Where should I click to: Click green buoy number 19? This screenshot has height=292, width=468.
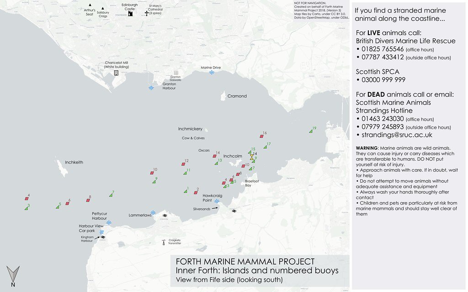tap(311, 131)
